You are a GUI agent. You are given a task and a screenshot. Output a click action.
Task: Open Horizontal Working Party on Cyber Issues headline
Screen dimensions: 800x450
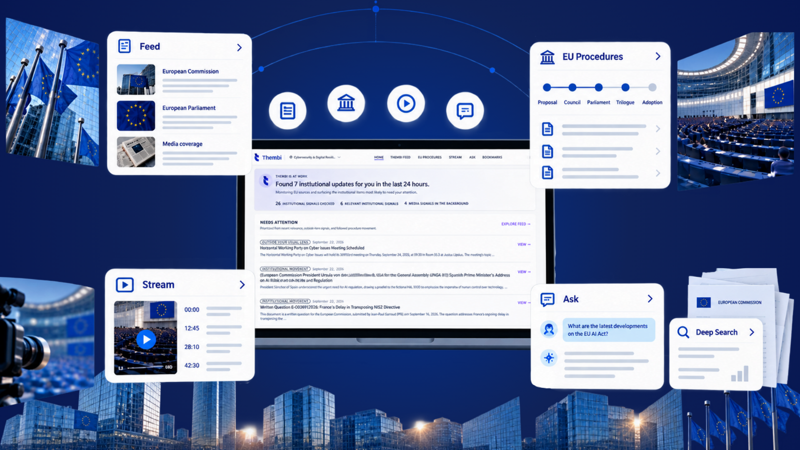[312, 248]
